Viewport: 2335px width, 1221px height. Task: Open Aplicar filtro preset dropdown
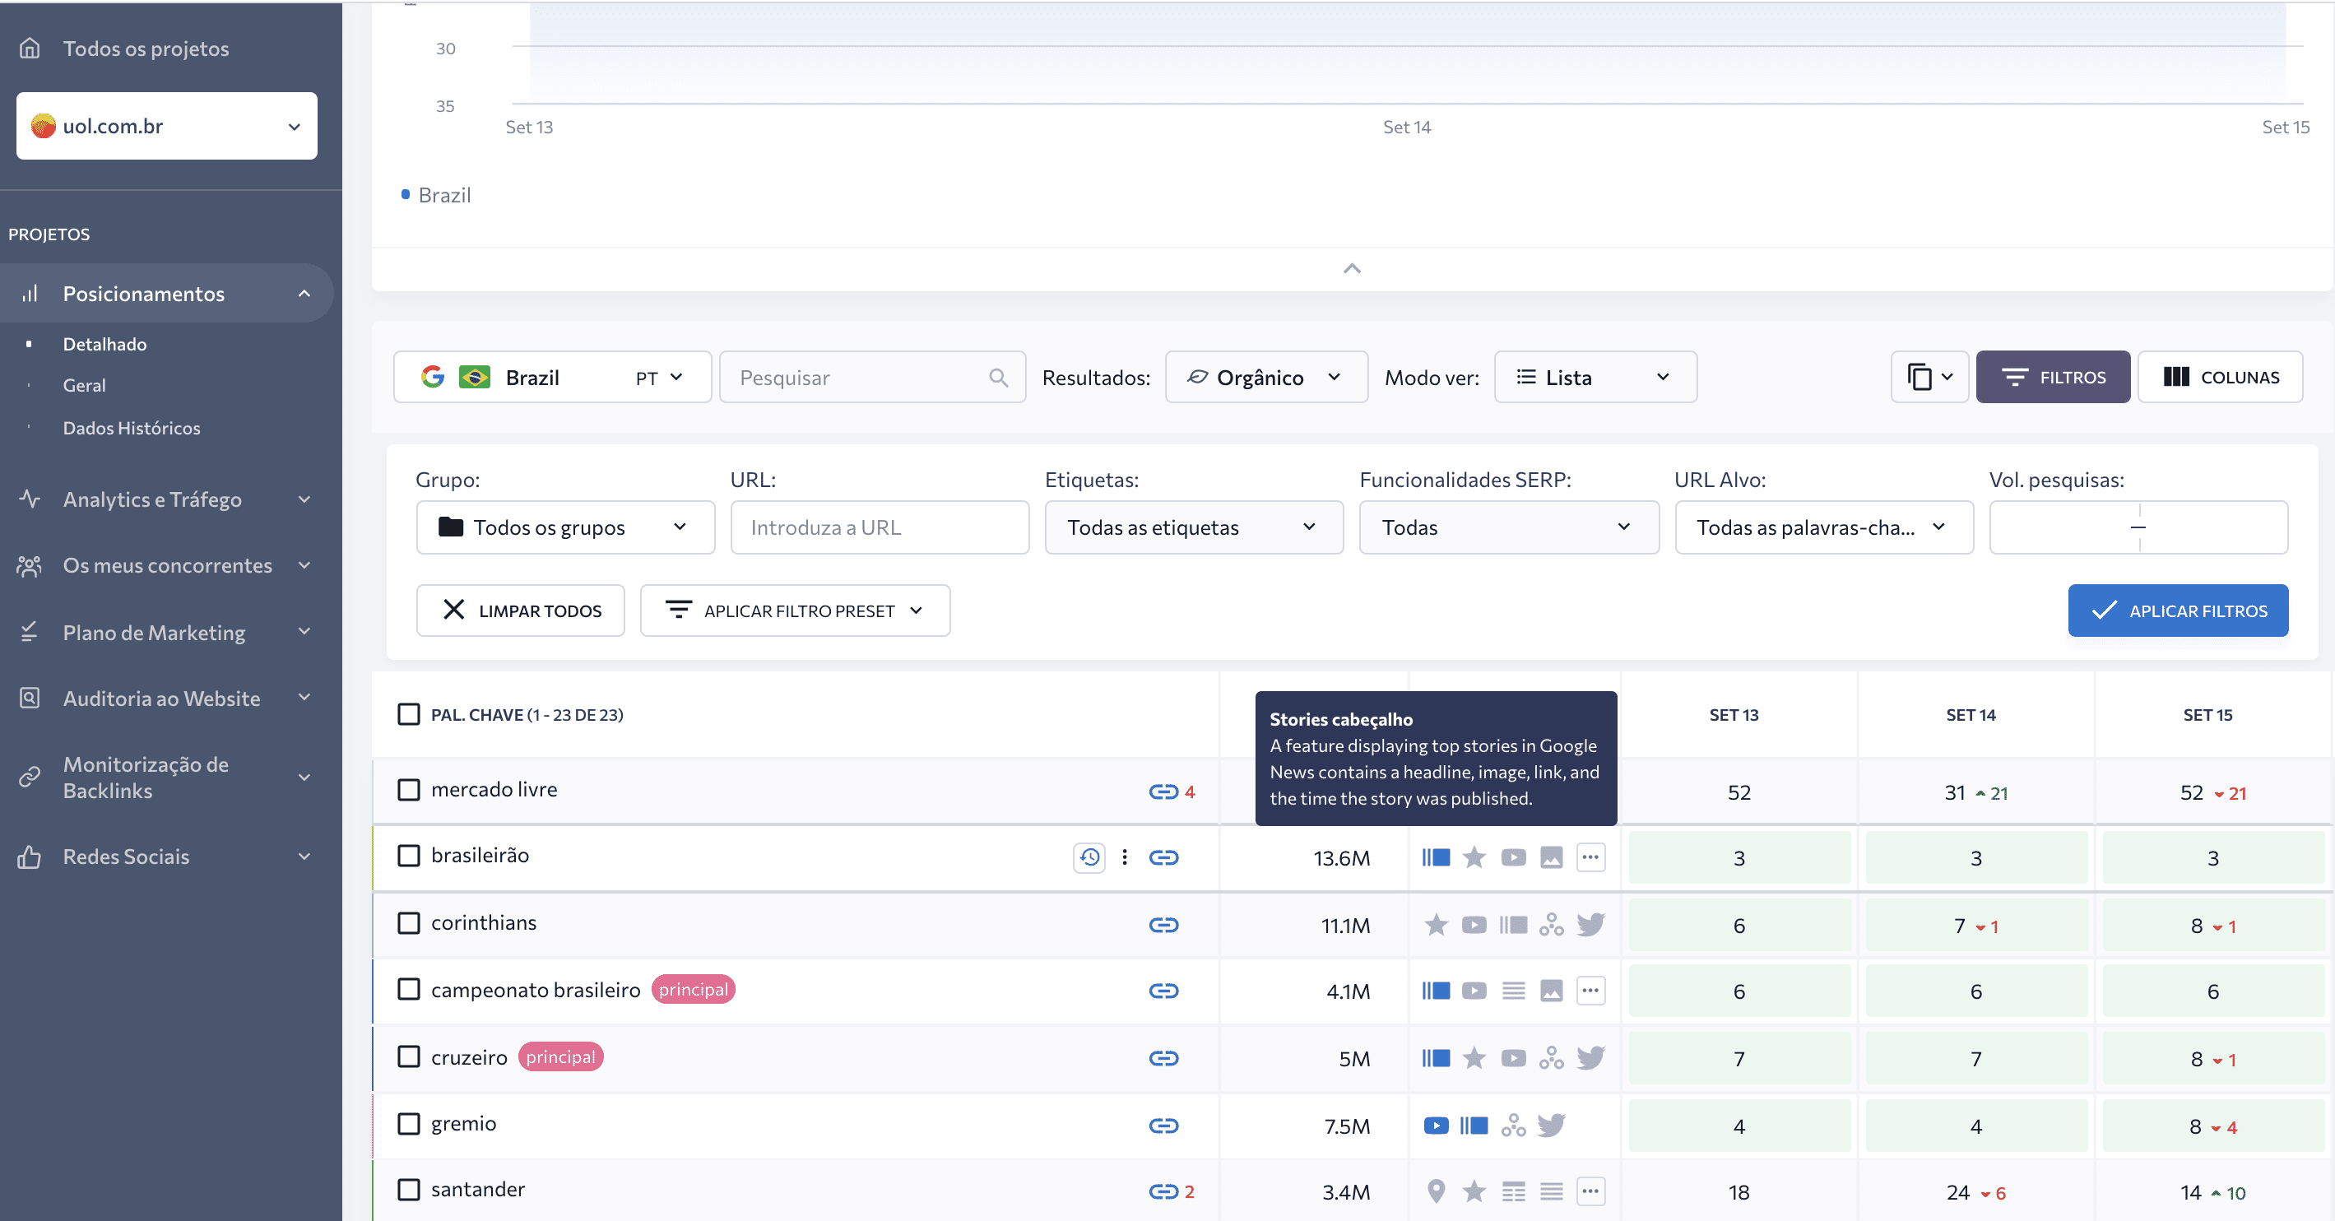[795, 611]
